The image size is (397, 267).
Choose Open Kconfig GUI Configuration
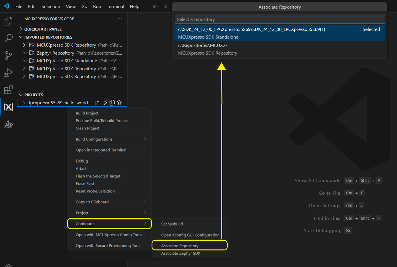190,235
